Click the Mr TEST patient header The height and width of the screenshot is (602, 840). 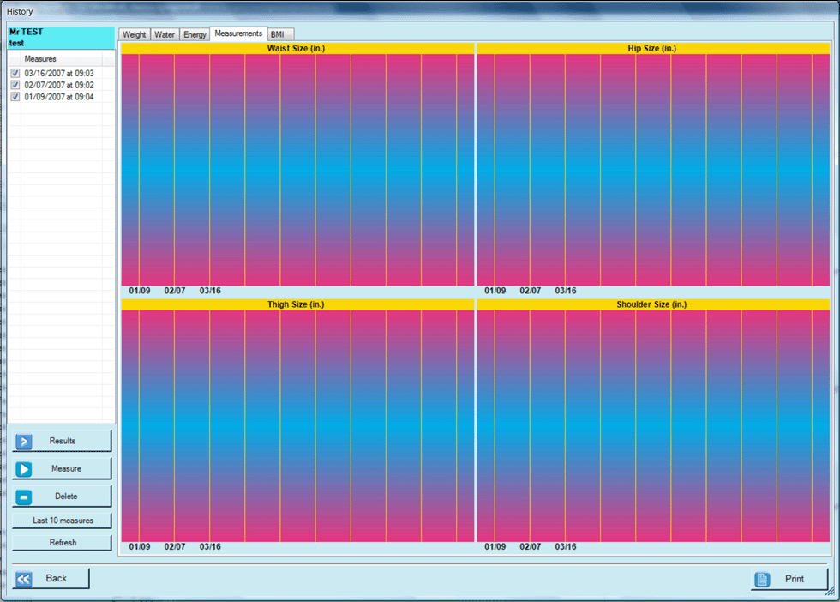[x=61, y=38]
